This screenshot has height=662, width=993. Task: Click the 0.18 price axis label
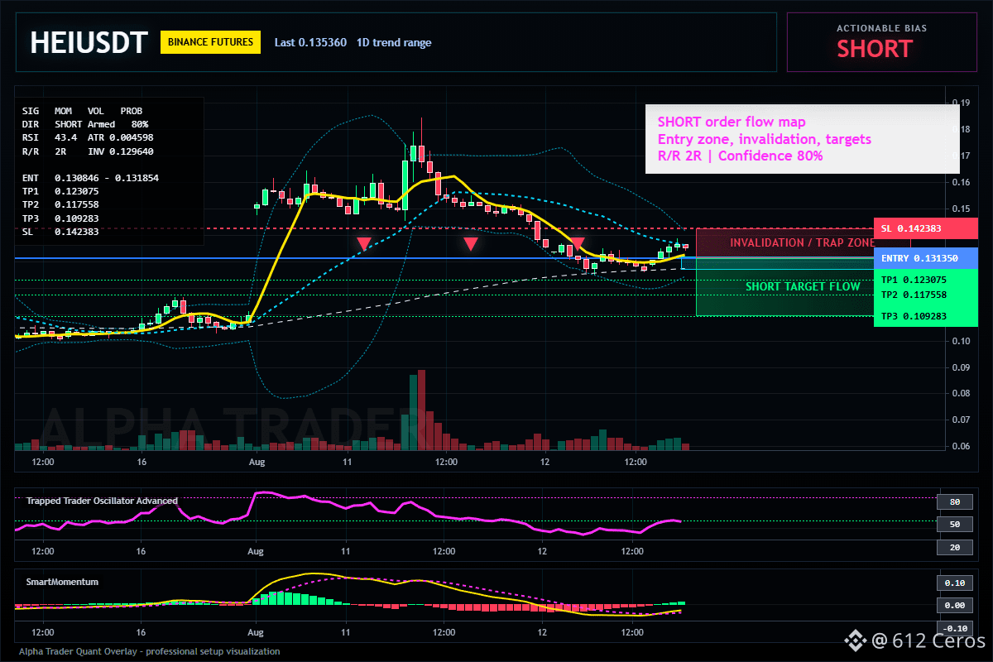pos(961,129)
